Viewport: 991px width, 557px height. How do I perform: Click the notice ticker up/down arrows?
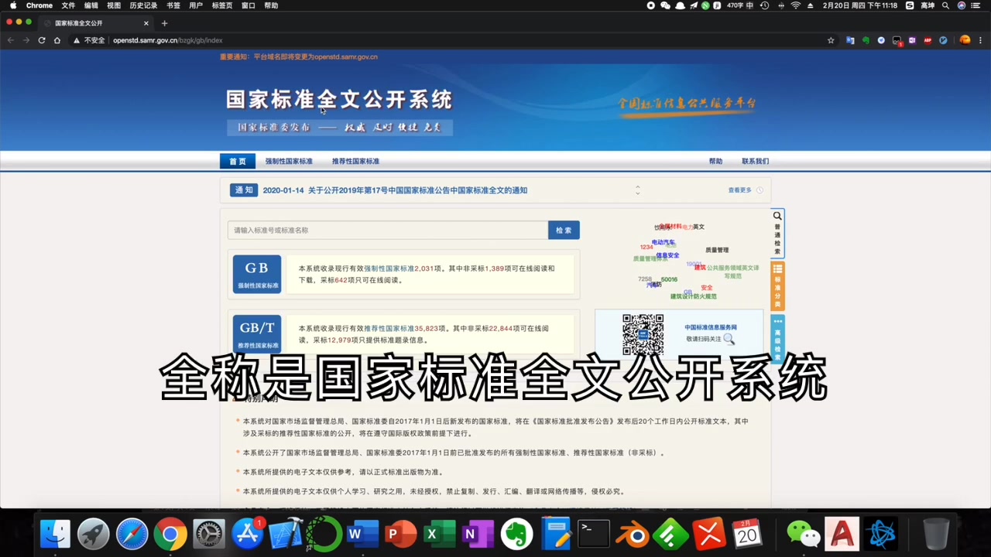click(638, 190)
